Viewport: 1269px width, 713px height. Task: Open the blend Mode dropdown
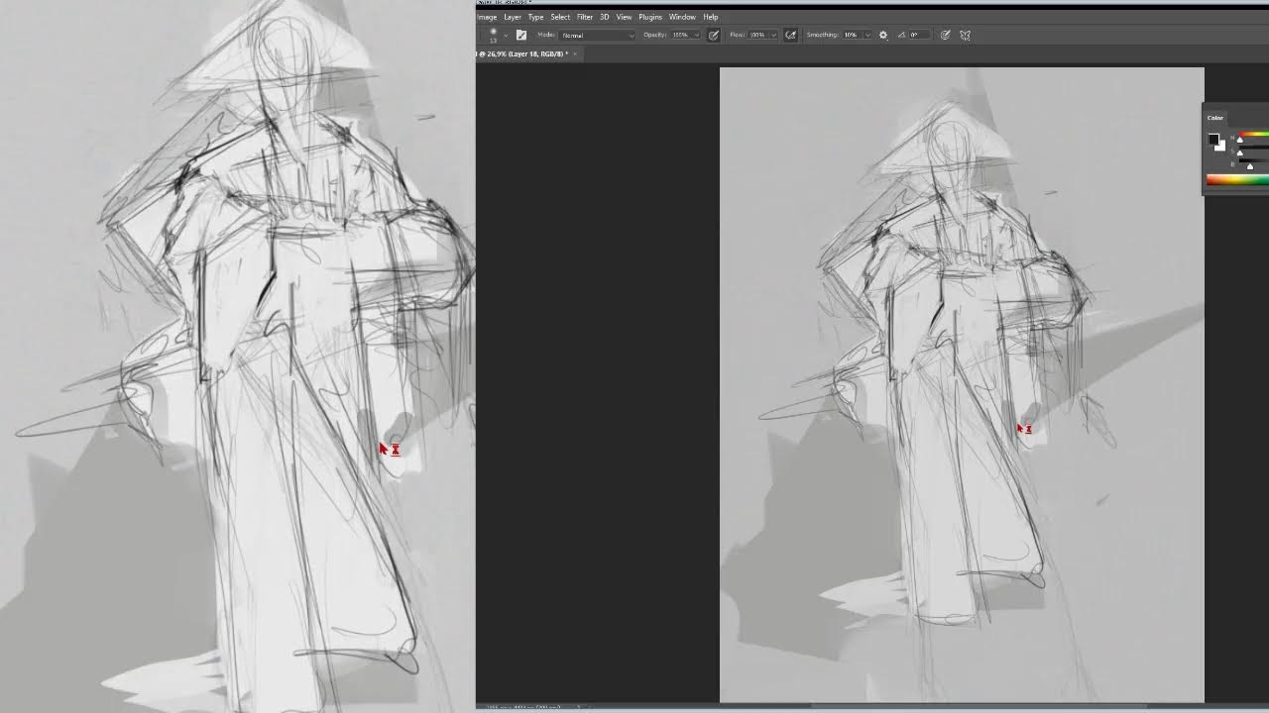click(599, 35)
